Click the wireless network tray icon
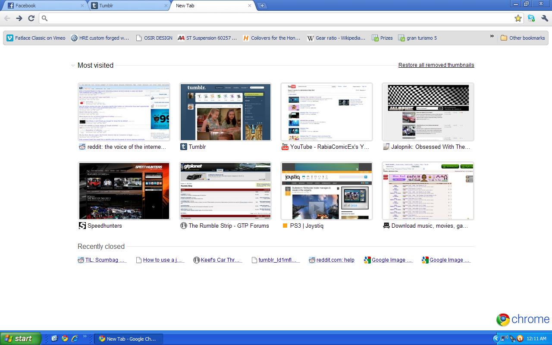This screenshot has width=552, height=345. click(504, 339)
